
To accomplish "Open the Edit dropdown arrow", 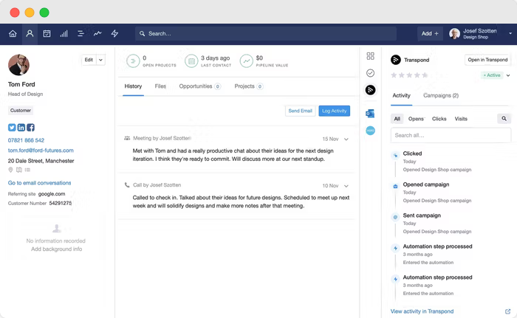I will (100, 60).
